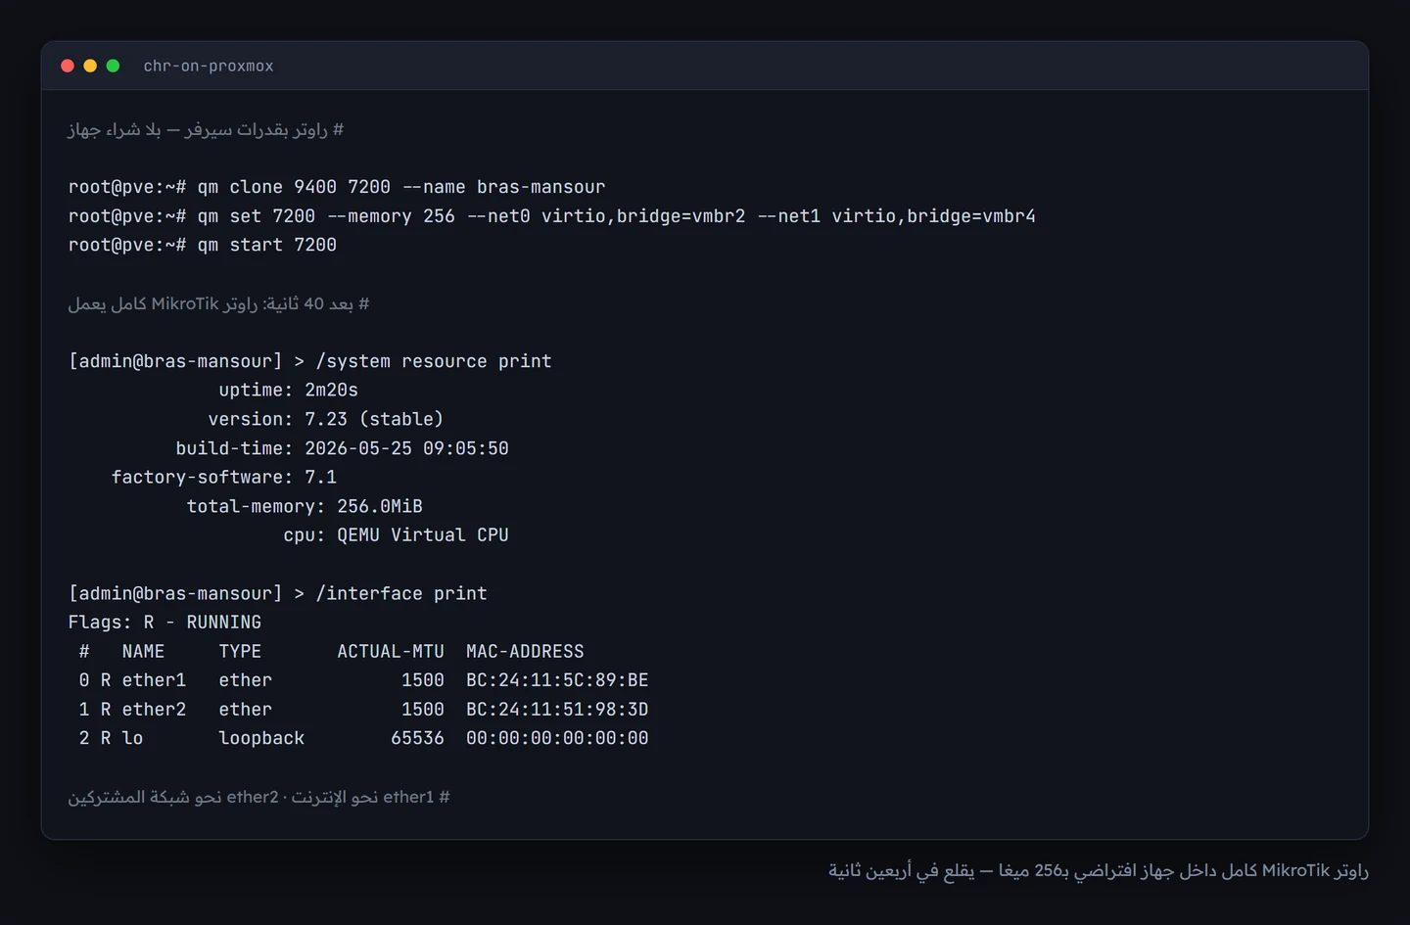
Task: Click the text '--net0 virtio,bridge=vmbr2'
Action: pos(606,216)
